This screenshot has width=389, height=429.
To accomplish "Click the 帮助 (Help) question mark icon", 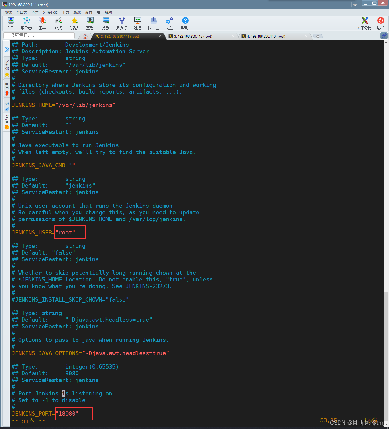I will point(185,23).
